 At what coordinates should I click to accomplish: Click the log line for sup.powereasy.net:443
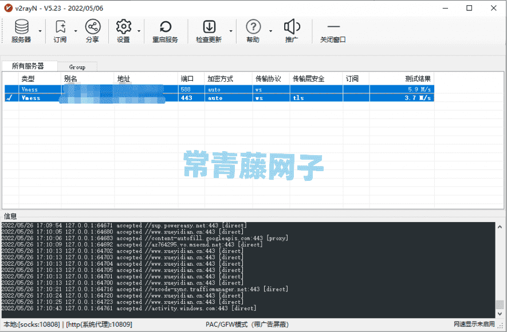[124, 225]
